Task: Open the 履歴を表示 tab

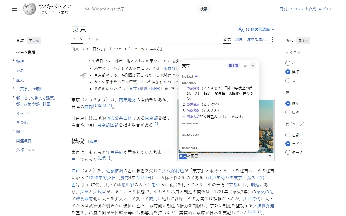Action: coord(257,39)
